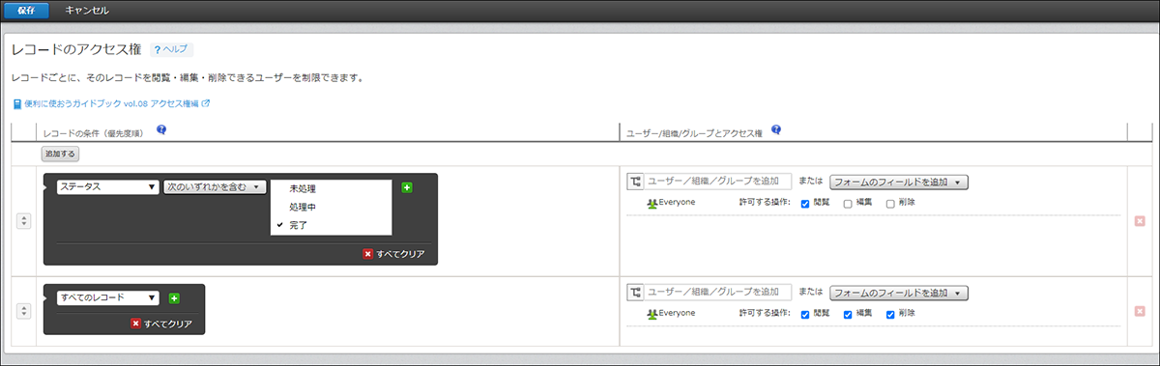The width and height of the screenshot is (1160, 366).
Task: Toggle 編集 checkbox in first row
Action: tap(848, 204)
